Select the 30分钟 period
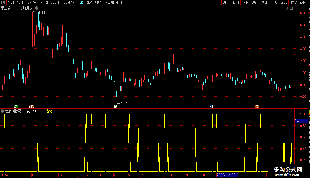The width and height of the screenshot is (310, 178). click(56, 2)
